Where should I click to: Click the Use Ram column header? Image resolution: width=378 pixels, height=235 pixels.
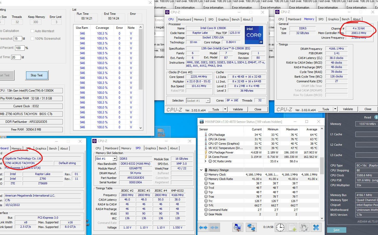pyautogui.click(x=82, y=28)
